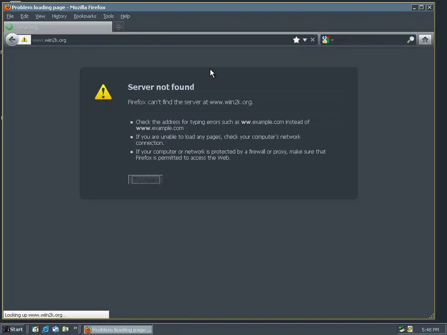Click the first quick launch icon beside Start
The width and height of the screenshot is (447, 335).
click(35, 329)
